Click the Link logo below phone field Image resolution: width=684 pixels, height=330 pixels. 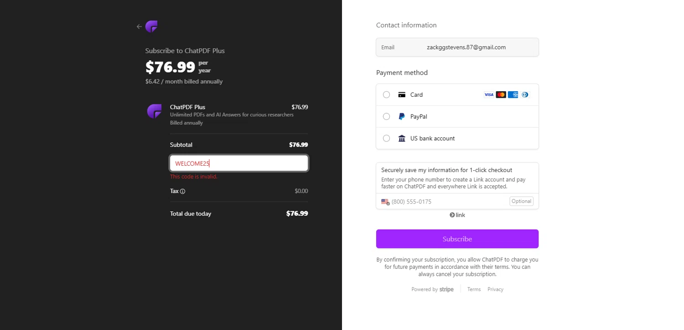pos(457,215)
